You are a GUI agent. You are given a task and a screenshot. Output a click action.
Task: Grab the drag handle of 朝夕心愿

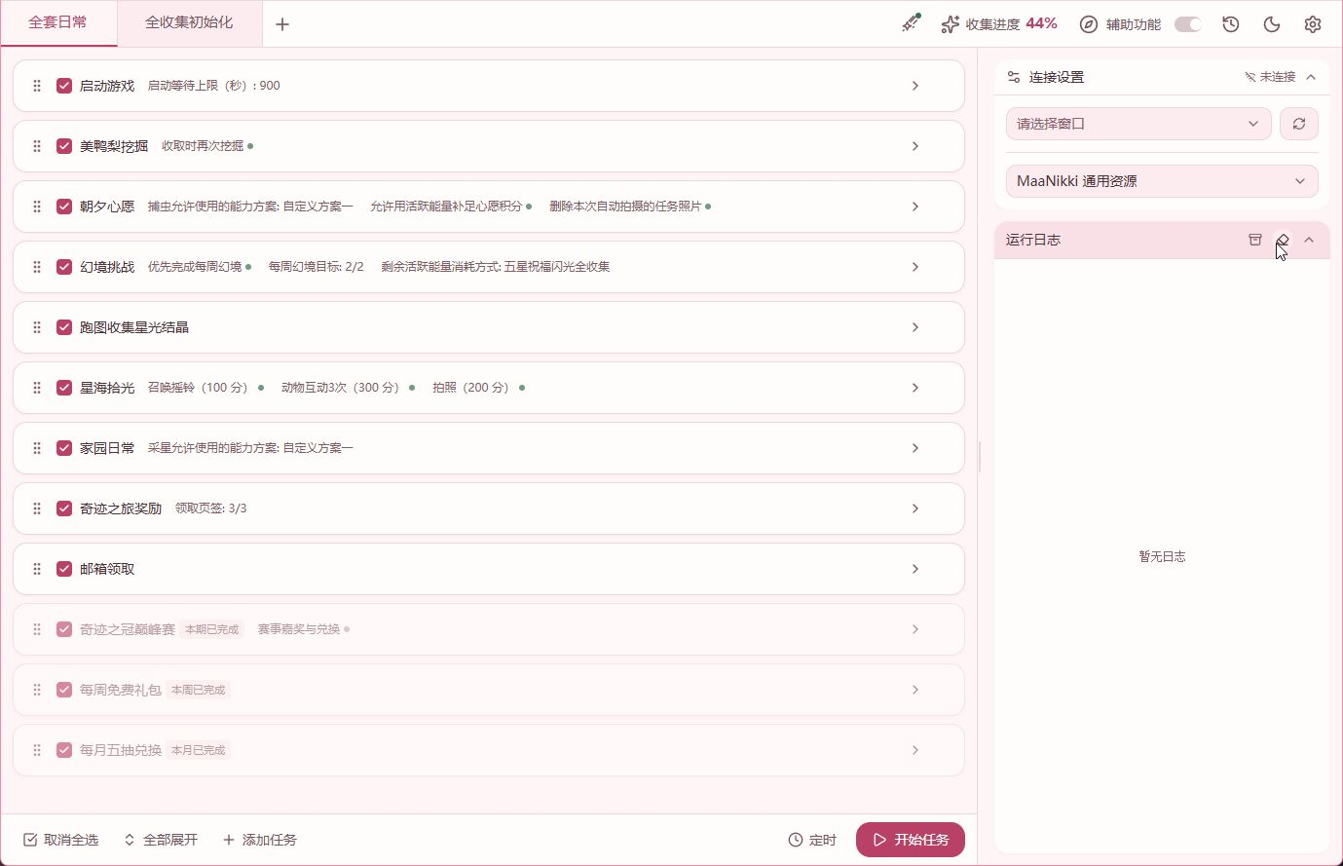point(37,207)
